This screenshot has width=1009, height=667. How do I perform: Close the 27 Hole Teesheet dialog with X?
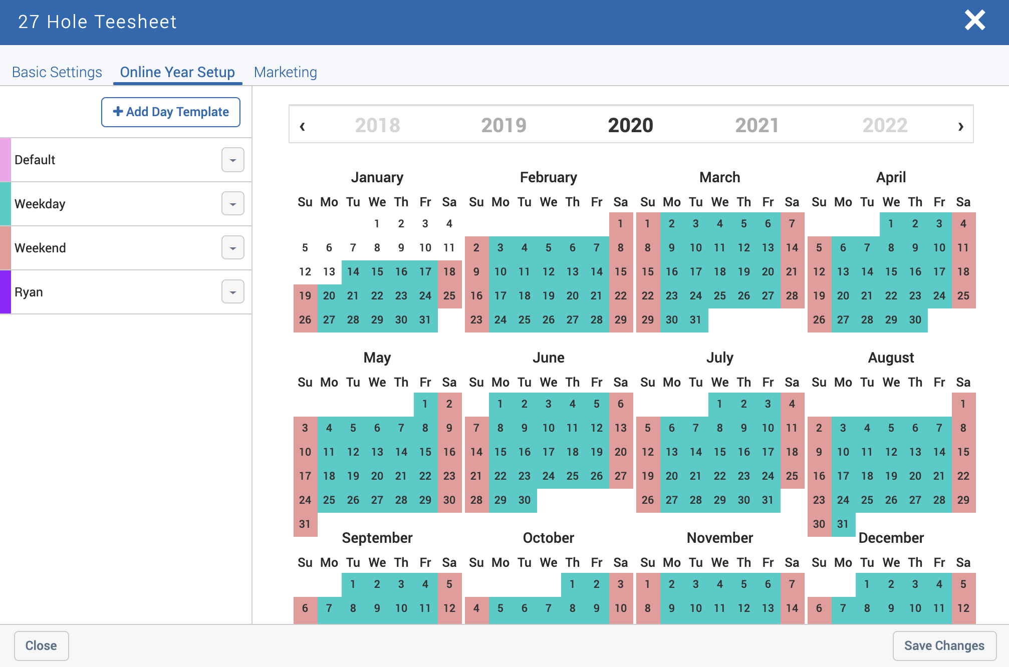tap(974, 21)
